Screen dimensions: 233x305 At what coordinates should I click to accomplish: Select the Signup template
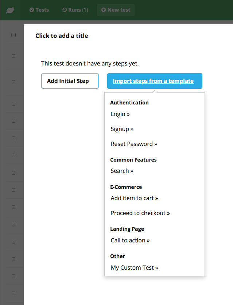pos(122,129)
